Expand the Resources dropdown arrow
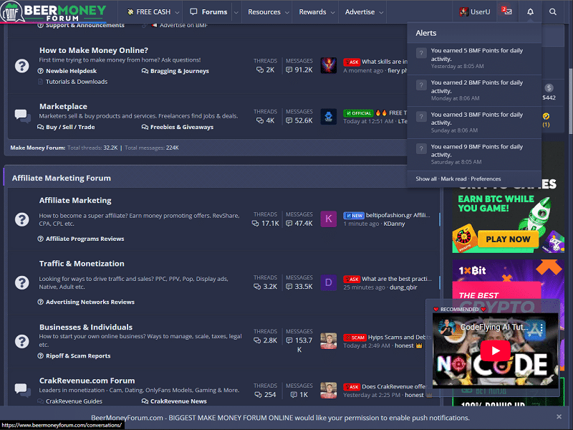 286,12
